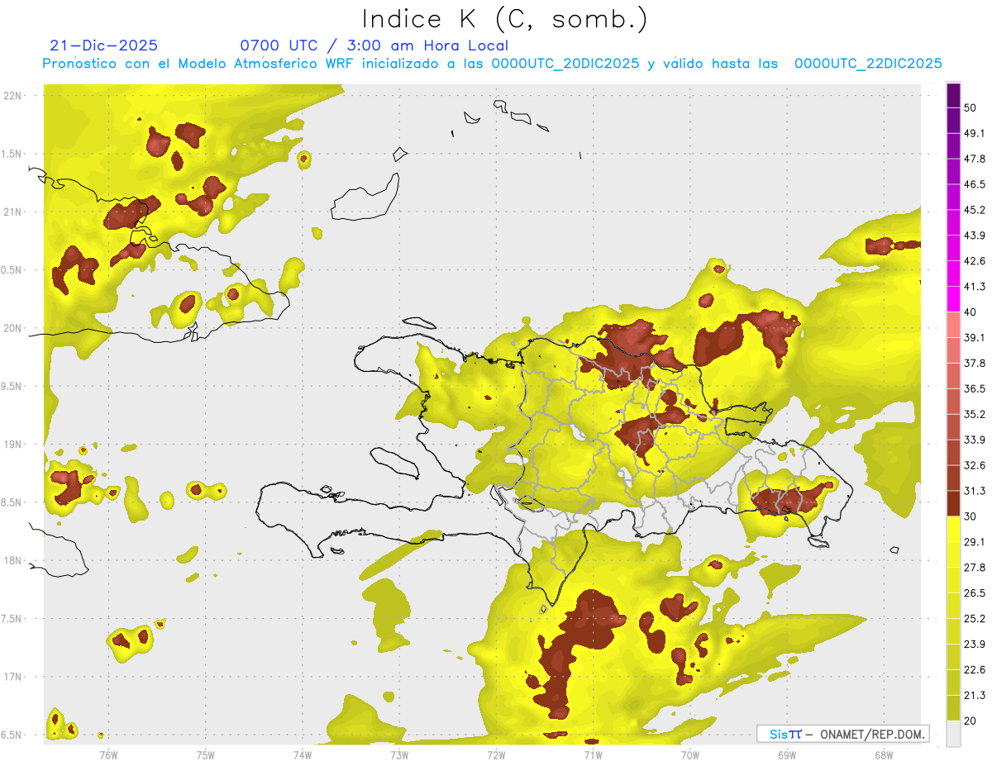
Task: Click the colorbar value 26.5
Action: 974,593
